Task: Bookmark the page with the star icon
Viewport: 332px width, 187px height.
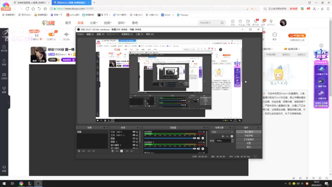Action: point(45,9)
